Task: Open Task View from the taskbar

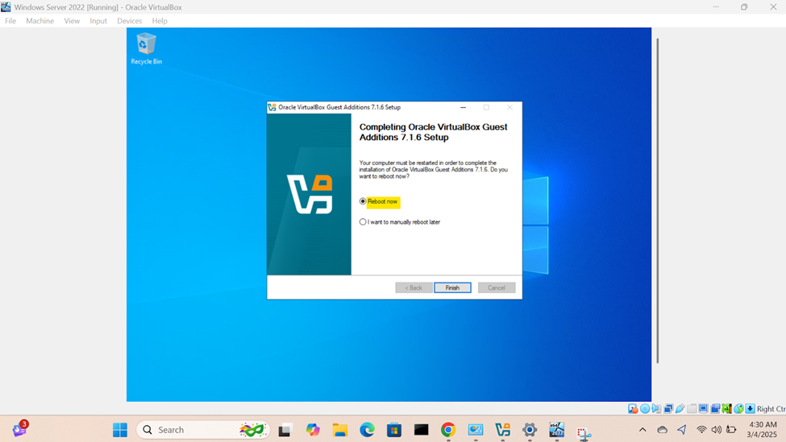Action: [x=285, y=429]
